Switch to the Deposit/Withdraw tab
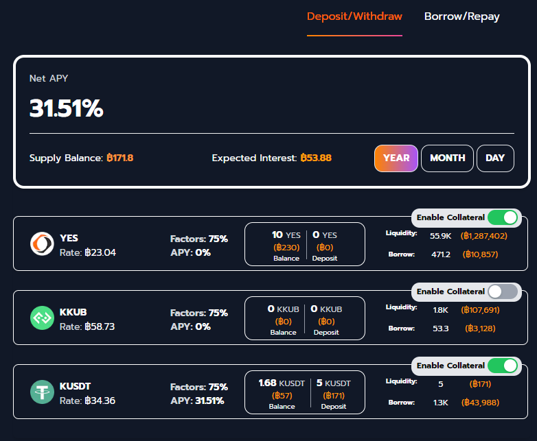This screenshot has width=537, height=441. pyautogui.click(x=354, y=16)
